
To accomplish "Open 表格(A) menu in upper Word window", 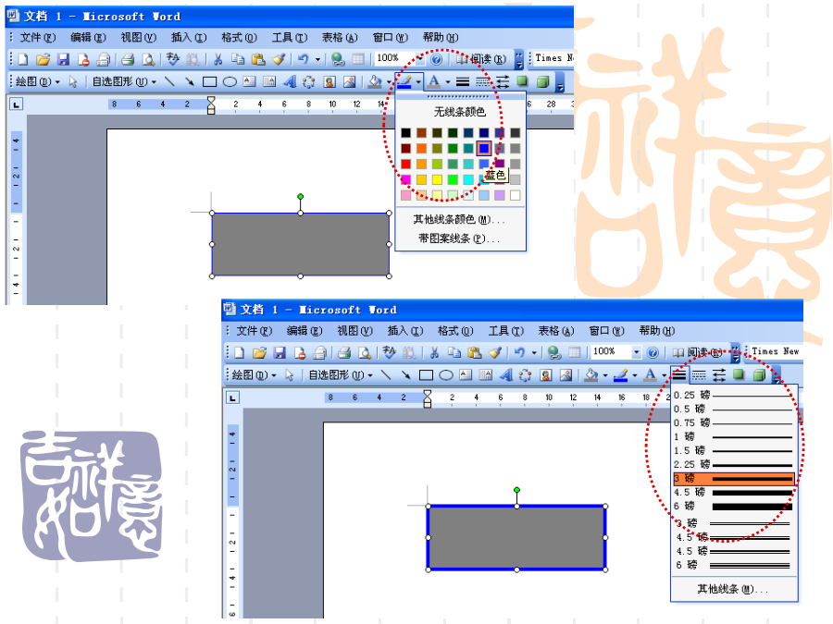I will (340, 38).
